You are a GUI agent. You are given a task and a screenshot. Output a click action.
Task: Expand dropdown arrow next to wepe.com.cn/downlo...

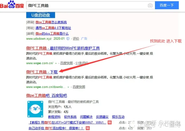[x=68, y=87]
